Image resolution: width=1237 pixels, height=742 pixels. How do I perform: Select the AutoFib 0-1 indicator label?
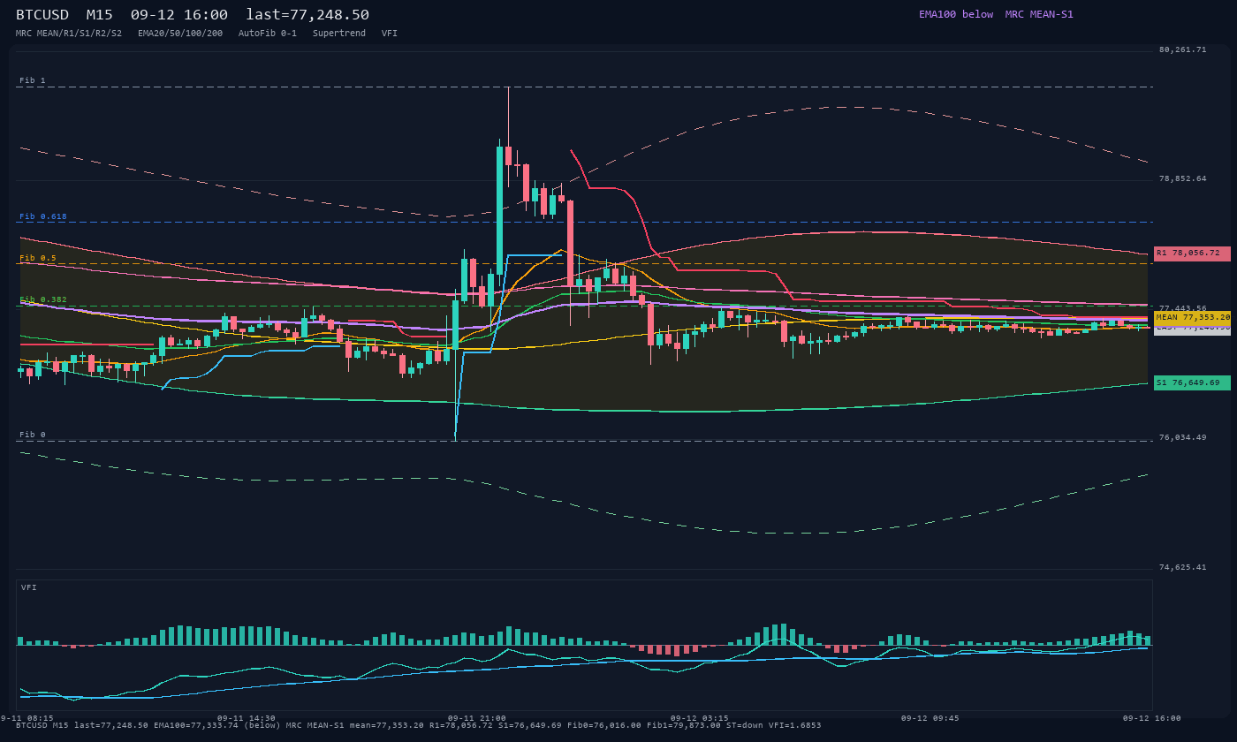point(268,34)
